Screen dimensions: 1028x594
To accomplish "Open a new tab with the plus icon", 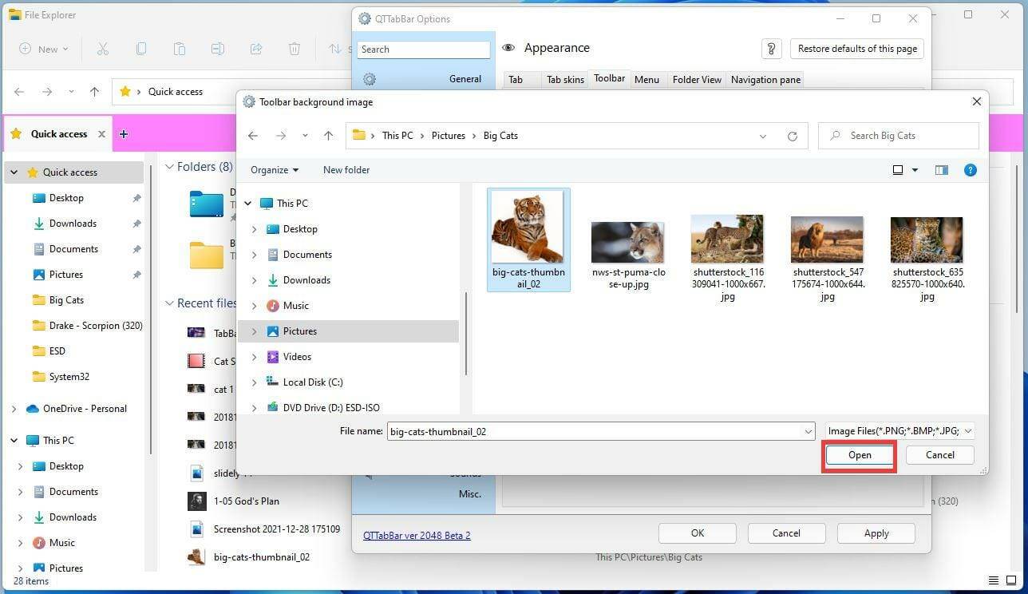I will click(x=124, y=133).
